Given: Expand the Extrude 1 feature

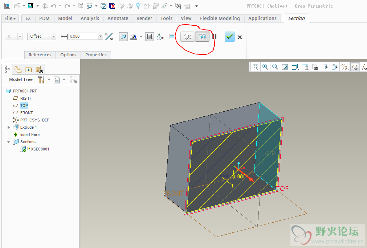Looking at the screenshot, I should (x=9, y=127).
